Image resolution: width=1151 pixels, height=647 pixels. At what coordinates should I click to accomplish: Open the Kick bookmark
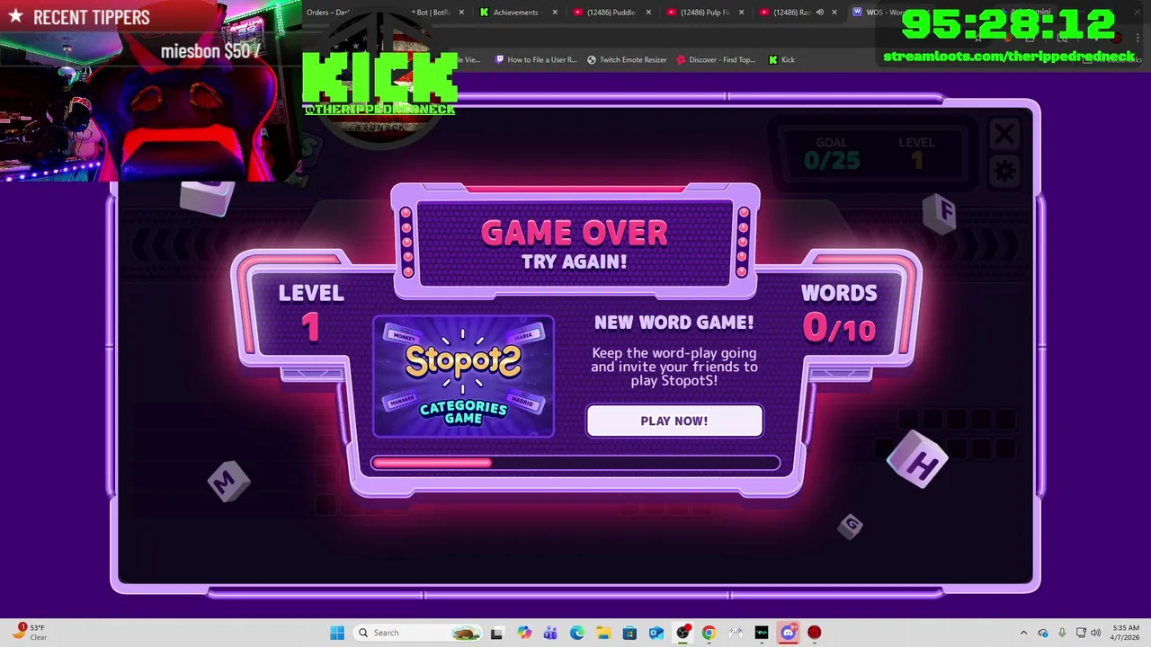781,59
